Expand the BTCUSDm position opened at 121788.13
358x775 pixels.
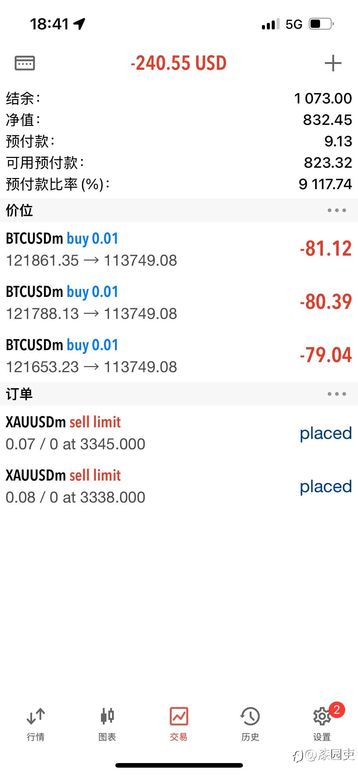point(179,302)
